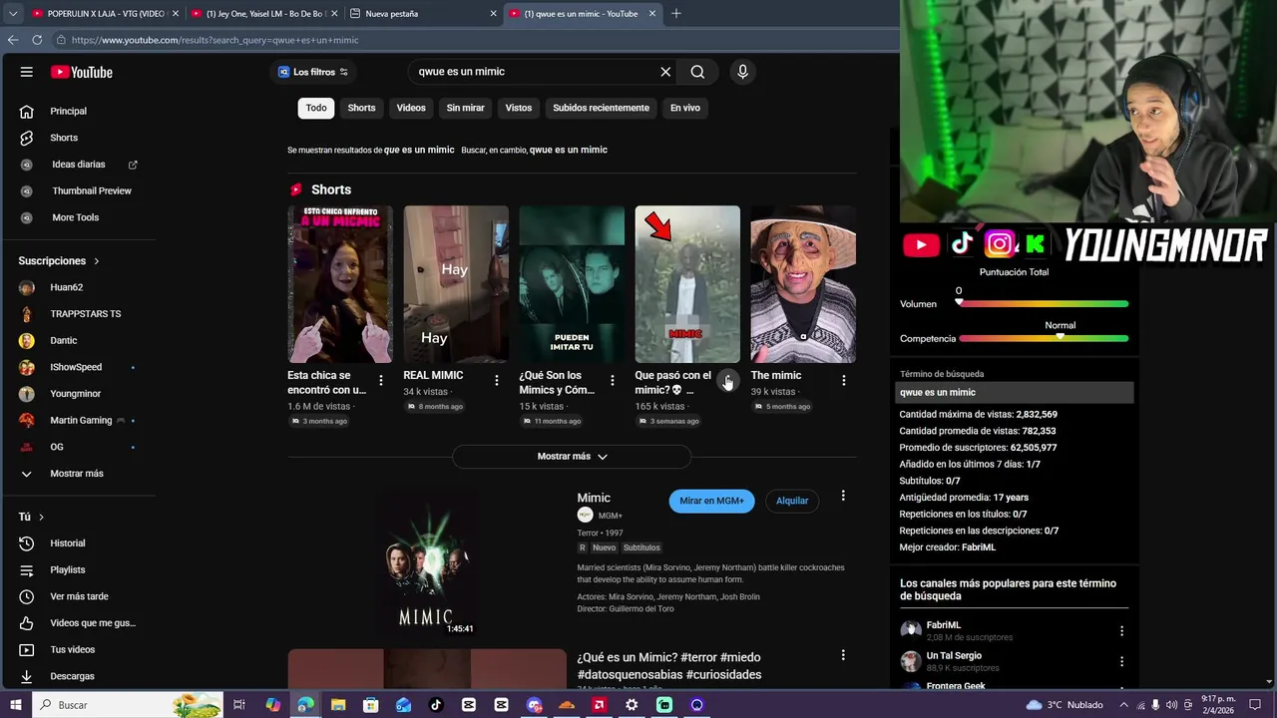1277x718 pixels.
Task: Expand Shorts shelf with Mostrar más
Action: pos(572,457)
